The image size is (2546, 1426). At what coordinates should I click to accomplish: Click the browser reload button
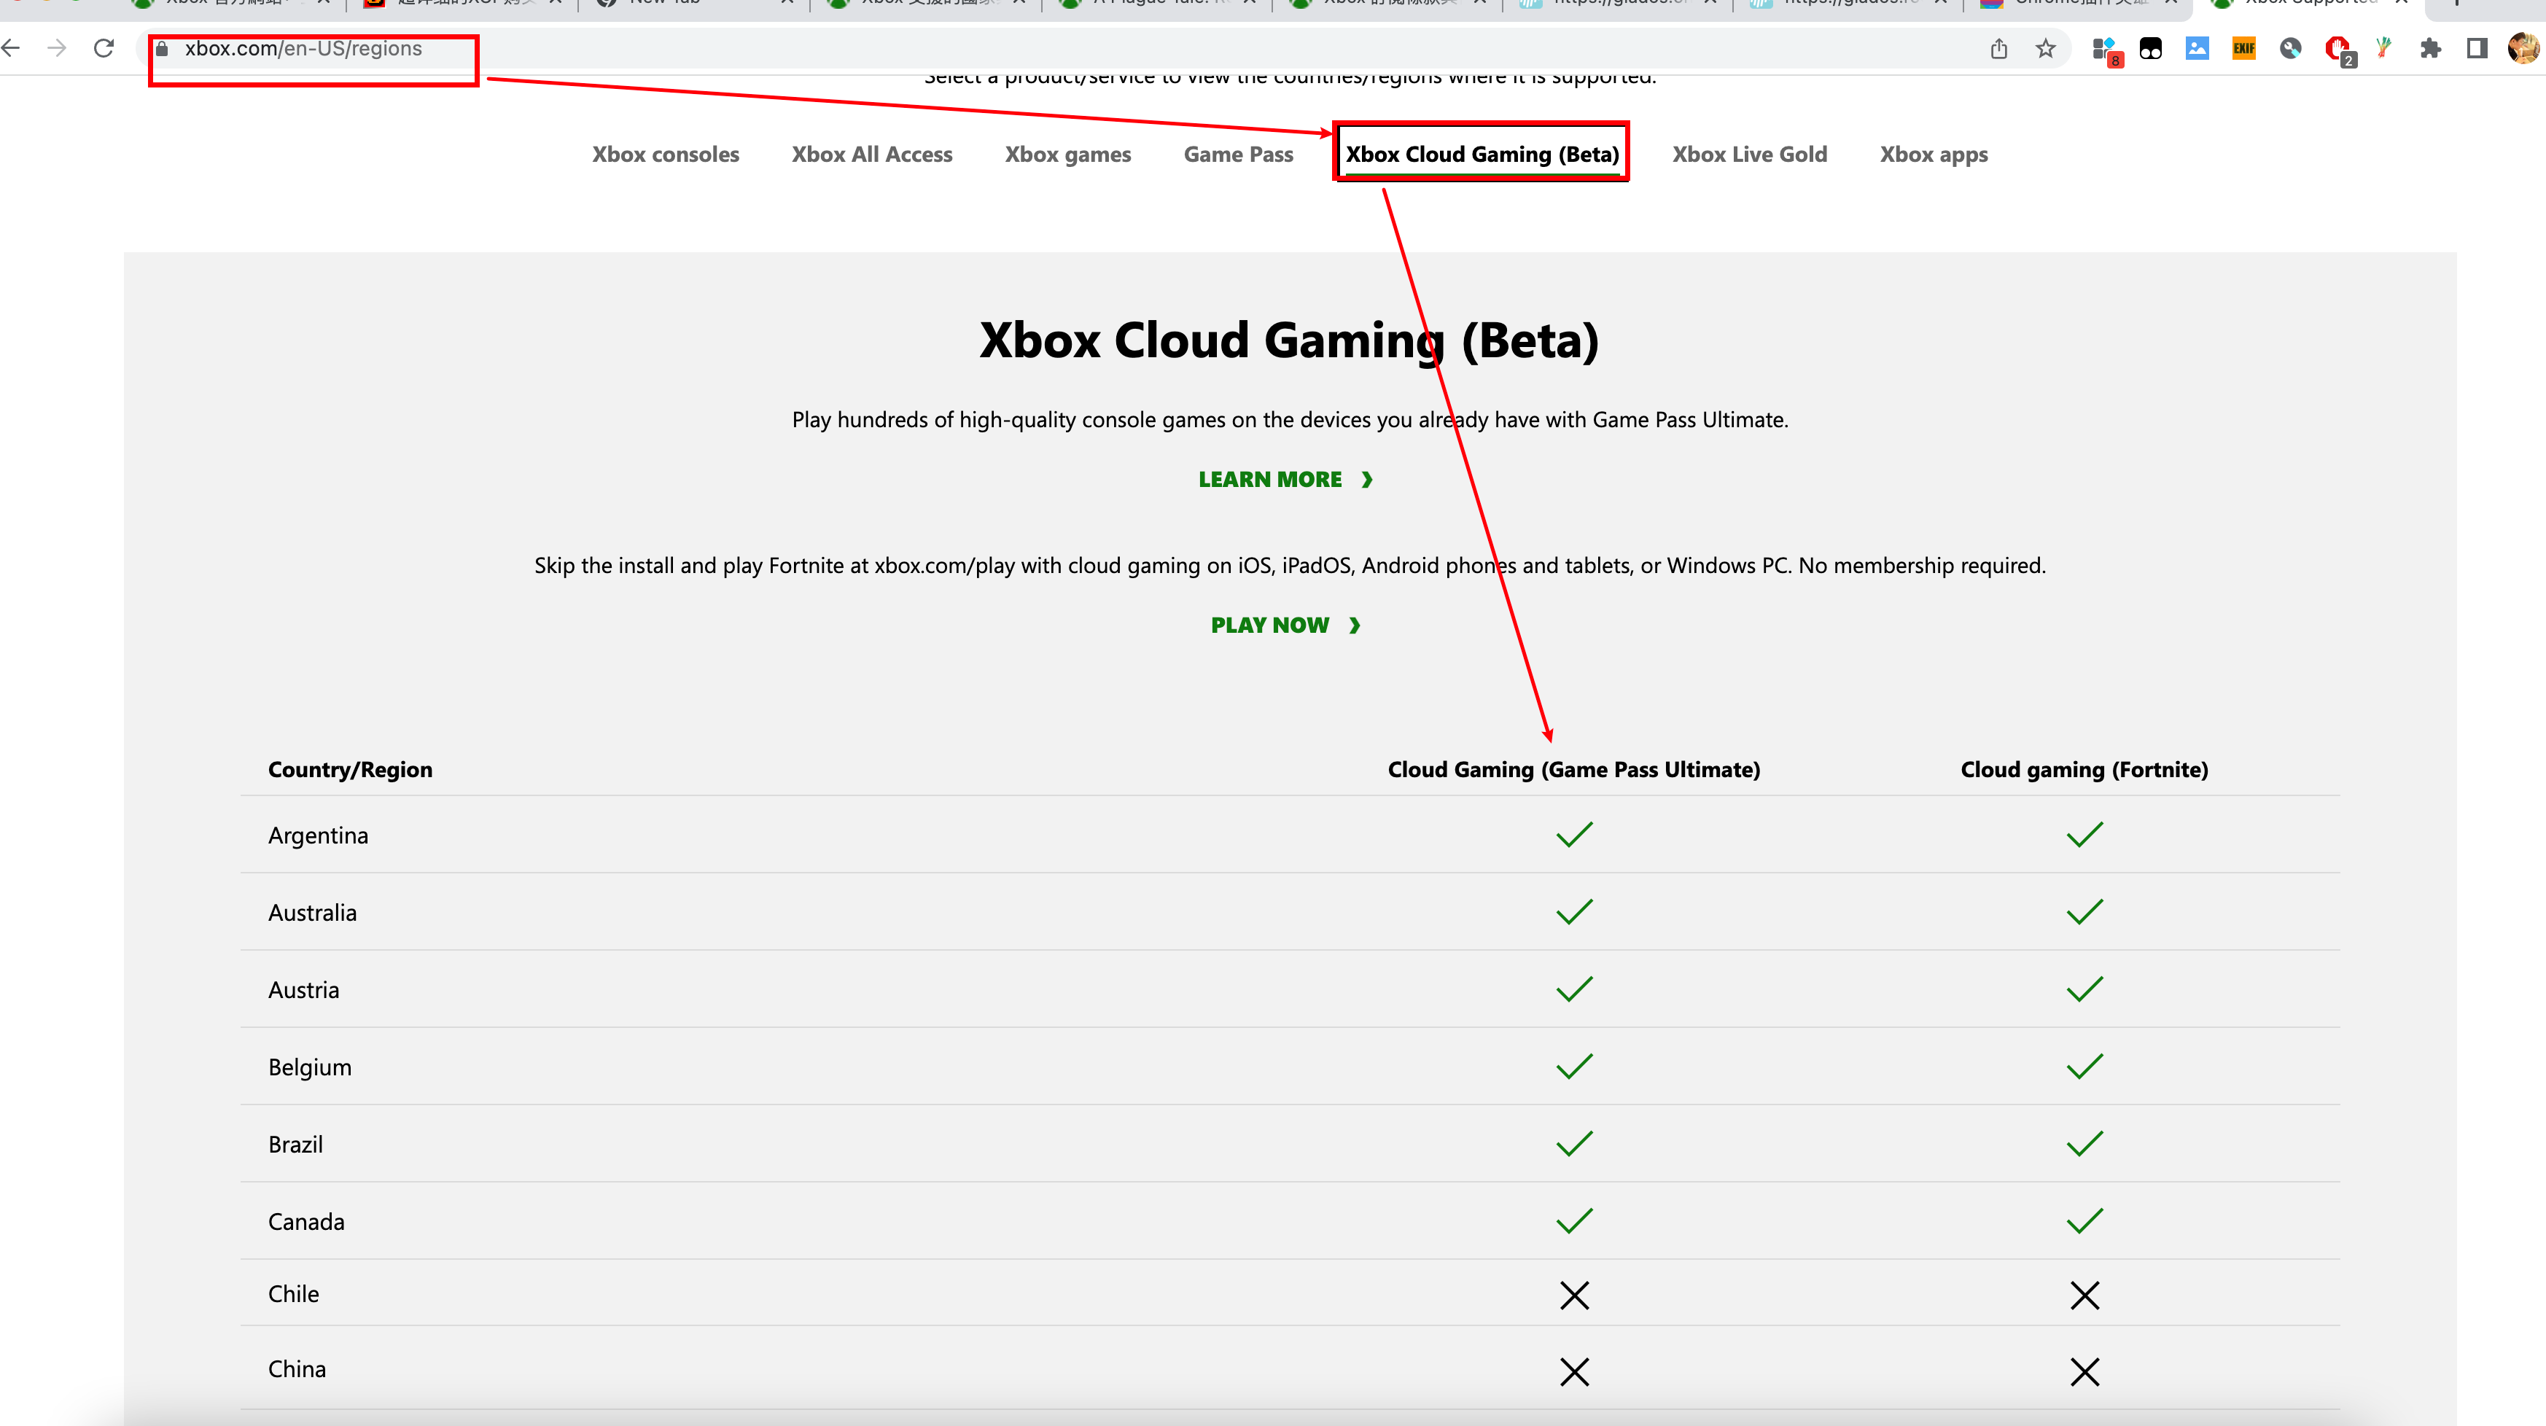[x=104, y=47]
